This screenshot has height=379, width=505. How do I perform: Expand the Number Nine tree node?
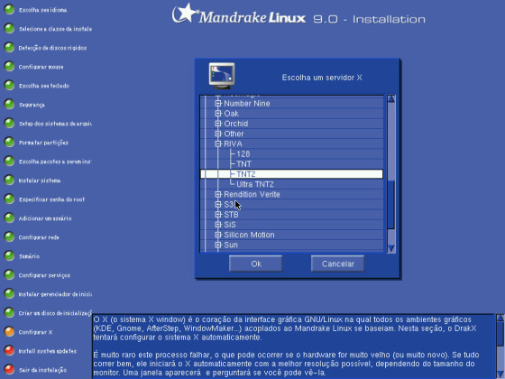[x=218, y=104]
